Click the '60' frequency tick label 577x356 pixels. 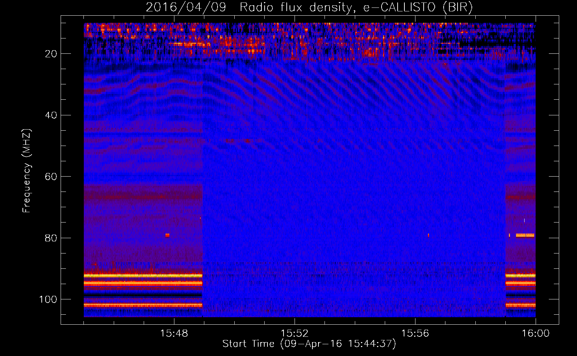tap(51, 177)
